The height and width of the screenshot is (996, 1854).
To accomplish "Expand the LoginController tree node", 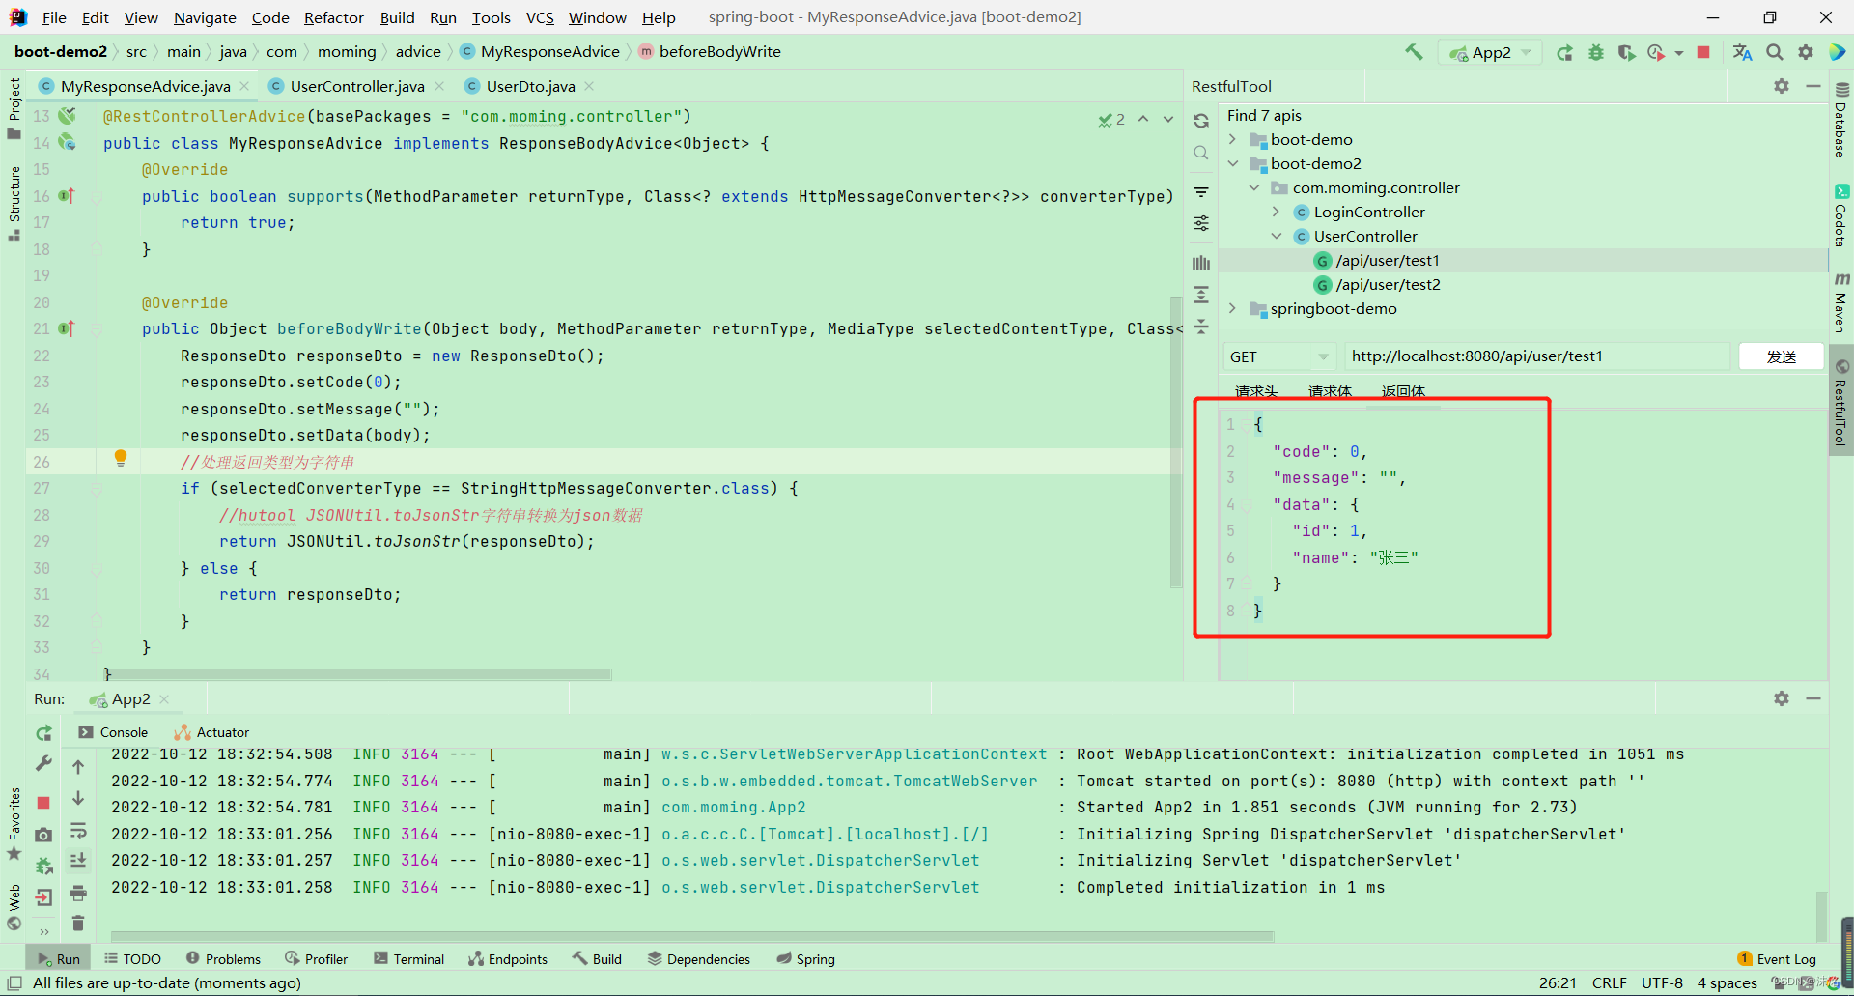I will (x=1276, y=212).
